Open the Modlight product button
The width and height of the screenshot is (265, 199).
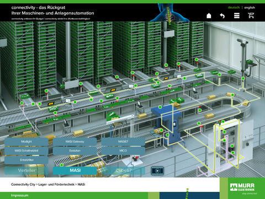26,142
